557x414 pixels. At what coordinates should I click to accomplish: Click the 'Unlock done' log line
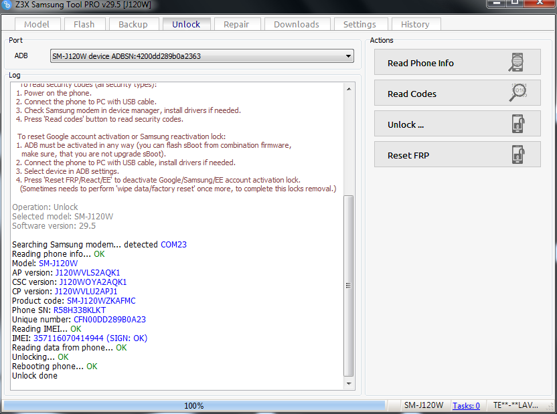coord(35,376)
